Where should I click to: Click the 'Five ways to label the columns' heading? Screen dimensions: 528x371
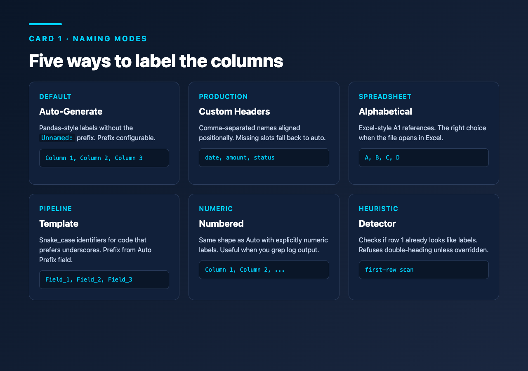(156, 61)
